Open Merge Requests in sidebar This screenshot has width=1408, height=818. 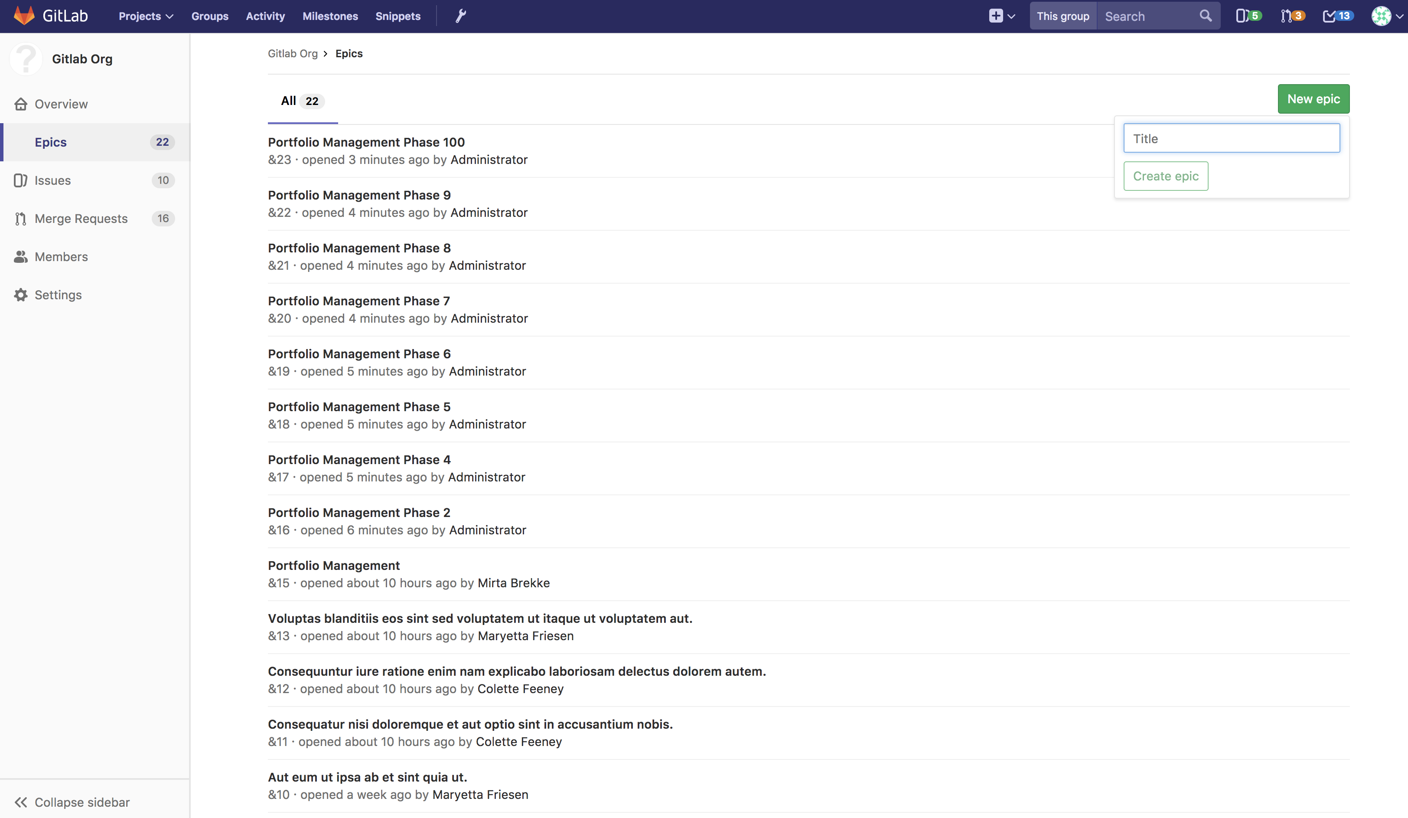tap(81, 219)
